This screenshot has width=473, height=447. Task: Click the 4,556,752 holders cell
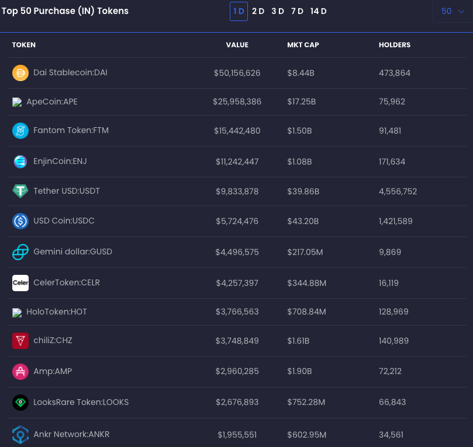pyautogui.click(x=398, y=191)
